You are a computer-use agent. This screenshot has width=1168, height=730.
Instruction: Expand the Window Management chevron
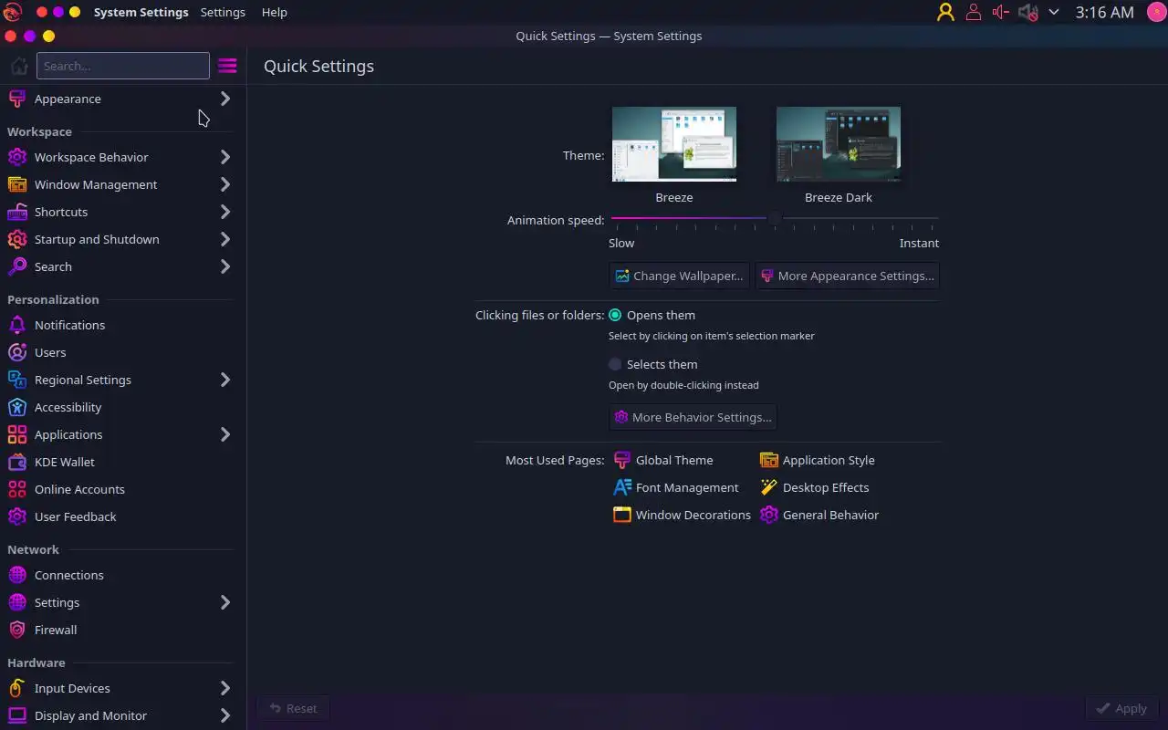pos(225,184)
